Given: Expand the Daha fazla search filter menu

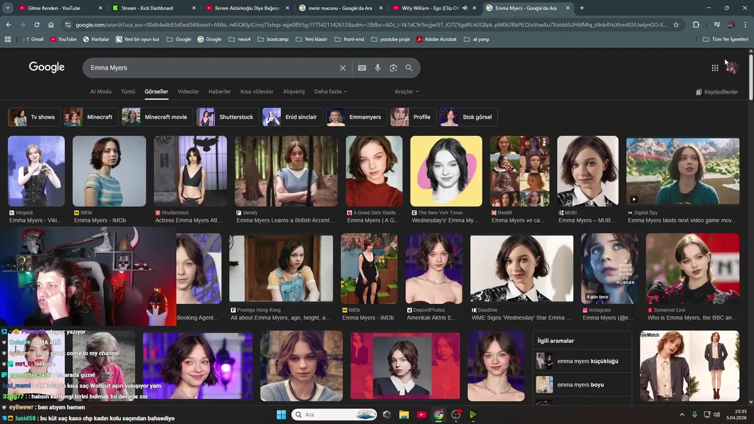Looking at the screenshot, I should (330, 91).
